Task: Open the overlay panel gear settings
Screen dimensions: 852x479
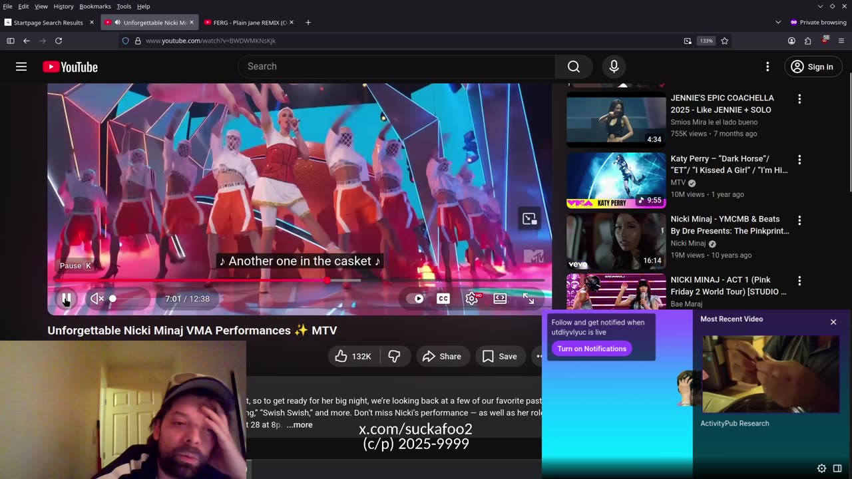Action: coord(821,468)
